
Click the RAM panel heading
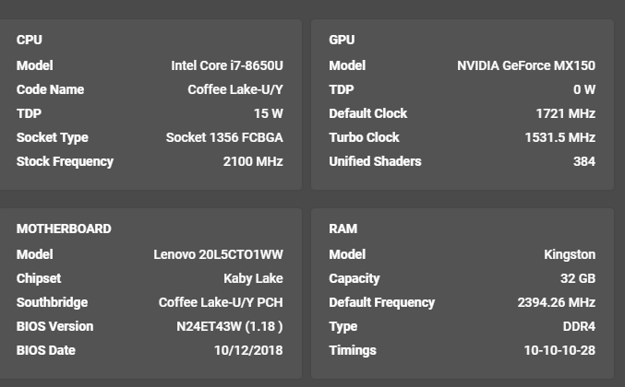tap(343, 229)
